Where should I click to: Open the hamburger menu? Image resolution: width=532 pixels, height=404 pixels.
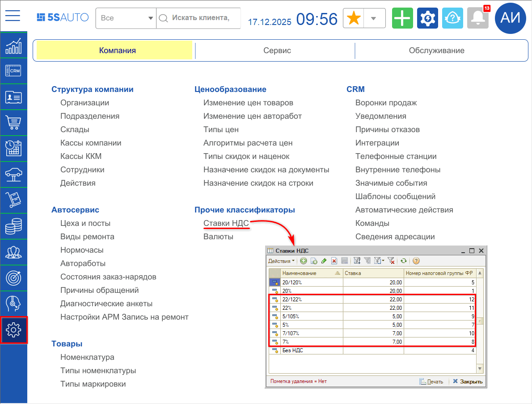click(x=13, y=16)
